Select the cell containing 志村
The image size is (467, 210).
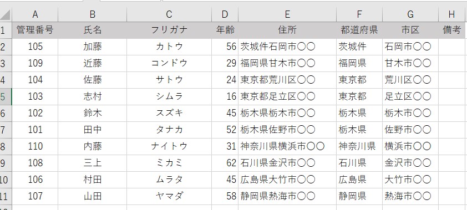click(92, 96)
